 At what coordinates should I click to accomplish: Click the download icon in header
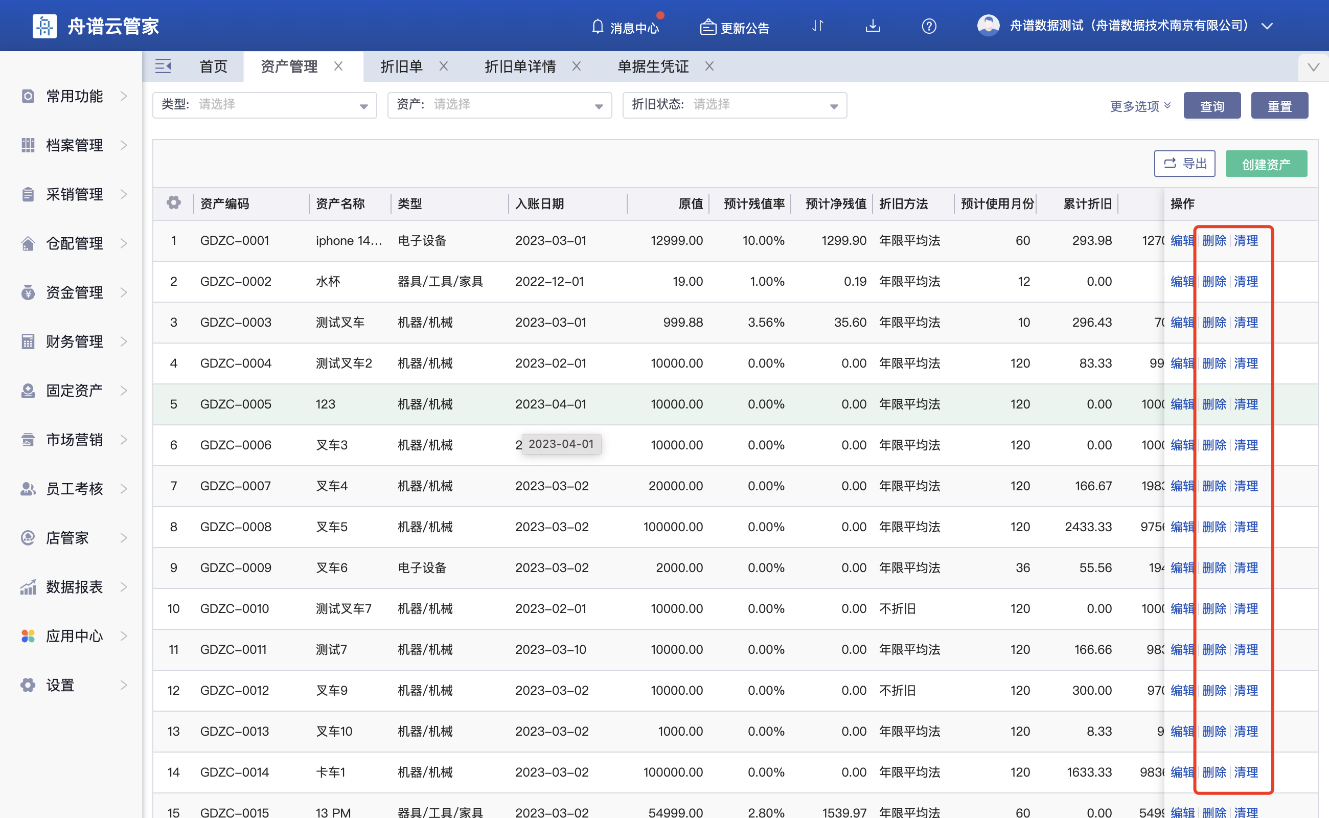873,26
